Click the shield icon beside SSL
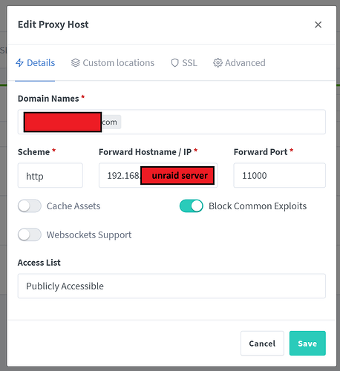Viewport: 340px width, 371px height. 174,63
